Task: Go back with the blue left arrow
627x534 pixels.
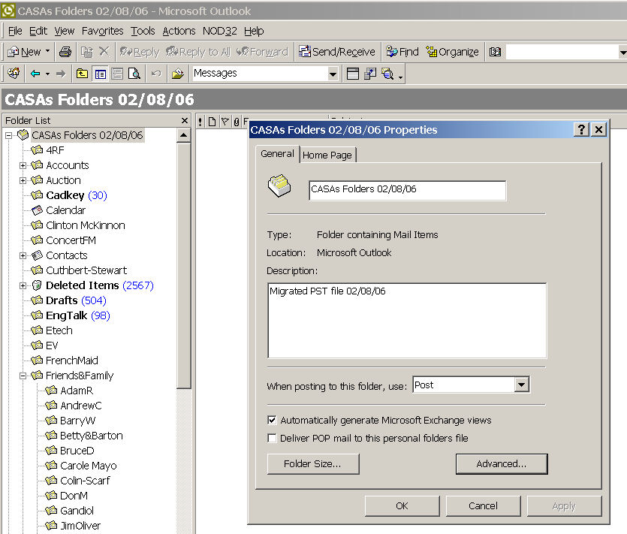Action: (x=35, y=74)
